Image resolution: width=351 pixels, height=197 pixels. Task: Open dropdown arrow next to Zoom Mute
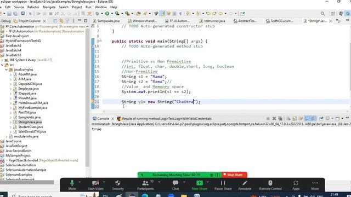point(80,182)
